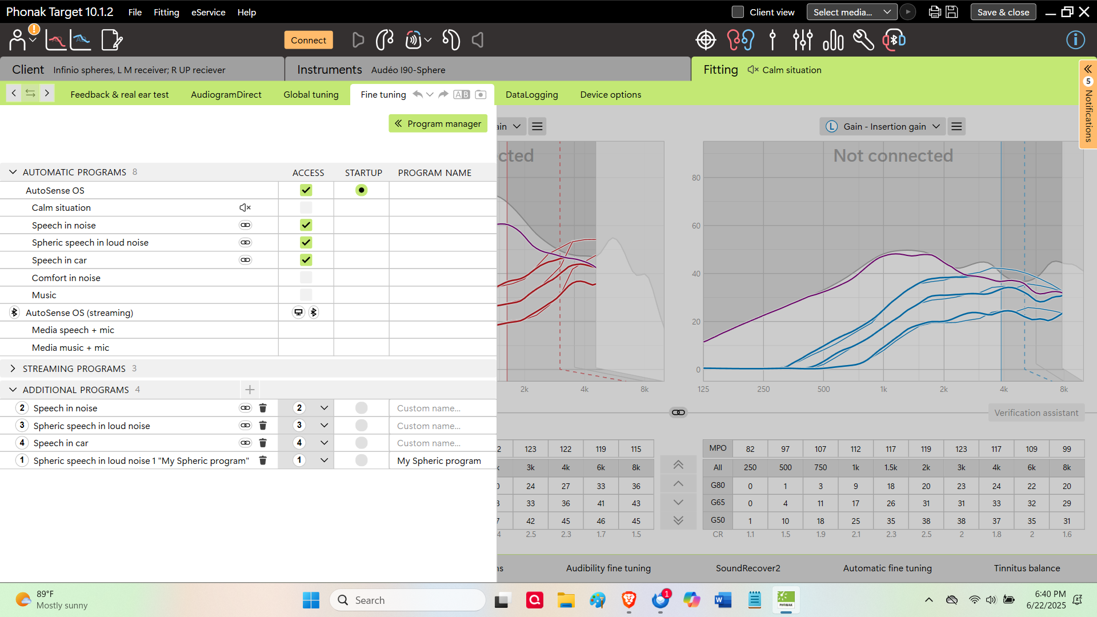1097x617 pixels.
Task: Click the hearing aid ear icon
Action: [x=385, y=40]
